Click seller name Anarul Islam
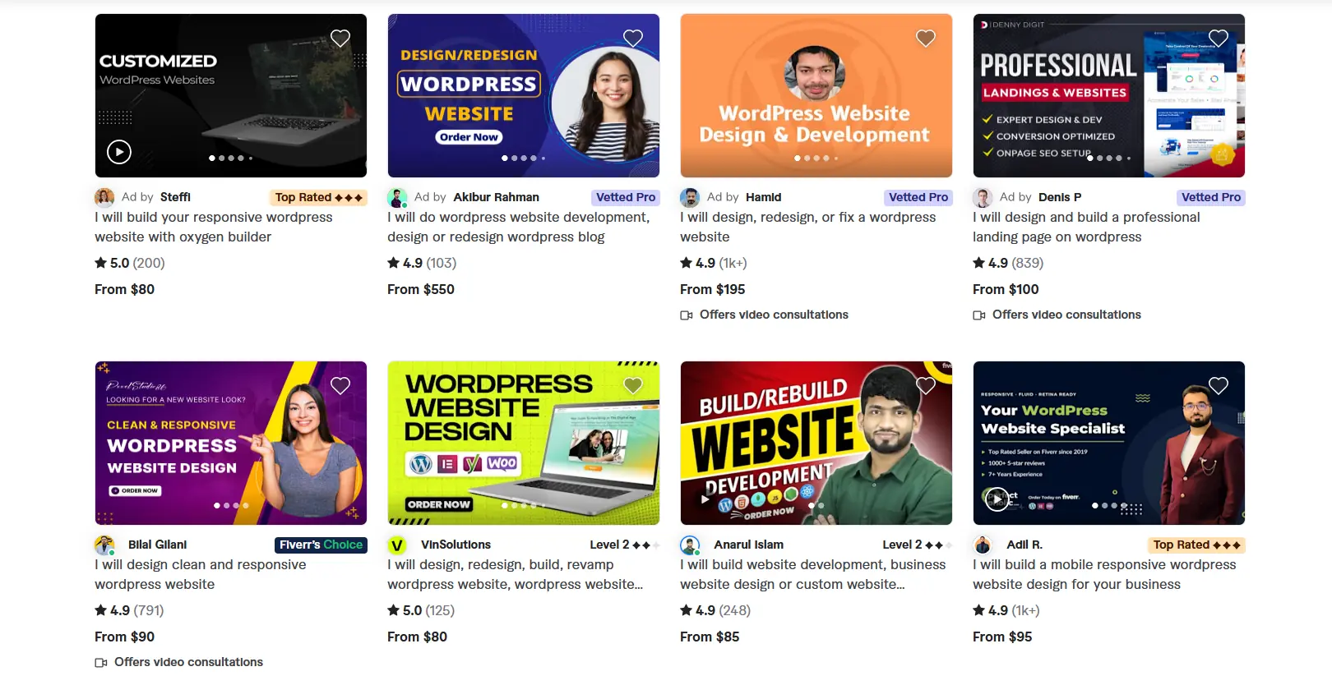Viewport: 1332px width, 685px height. (x=748, y=545)
